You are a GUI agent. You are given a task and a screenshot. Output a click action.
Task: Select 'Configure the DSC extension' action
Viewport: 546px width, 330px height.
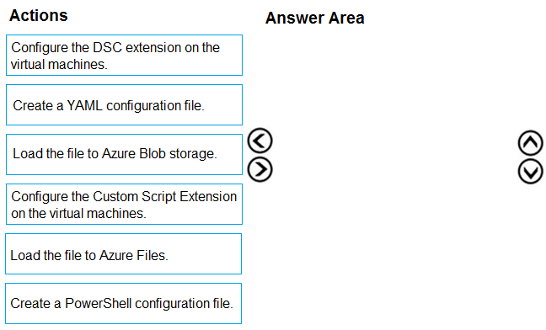coord(124,55)
